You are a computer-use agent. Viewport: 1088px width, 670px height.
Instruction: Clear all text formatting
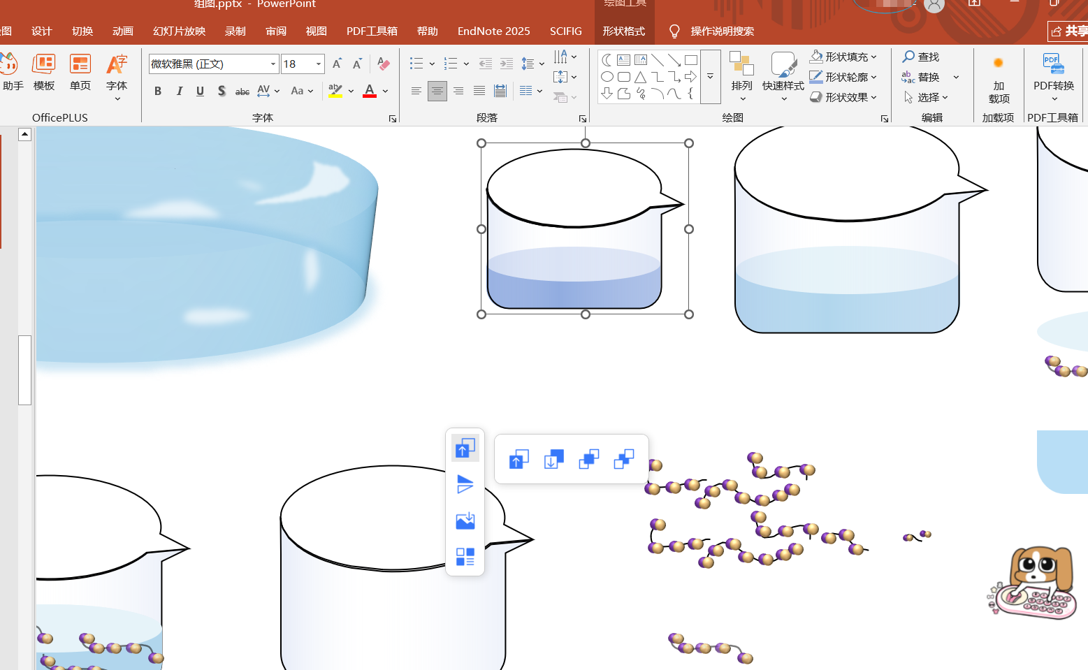tap(383, 64)
